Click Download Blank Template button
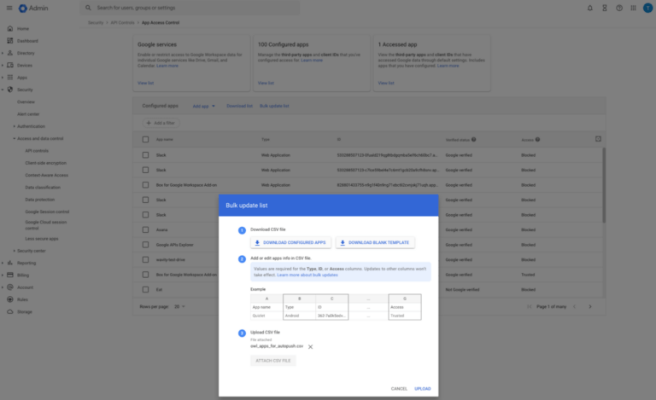 375,242
